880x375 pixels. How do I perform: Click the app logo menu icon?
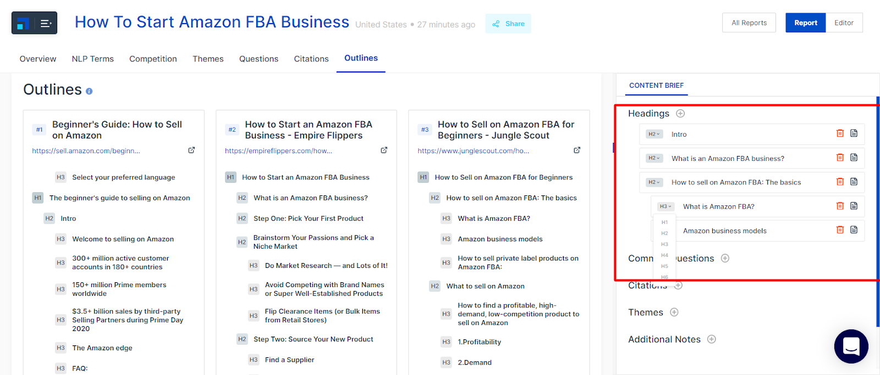coord(34,23)
